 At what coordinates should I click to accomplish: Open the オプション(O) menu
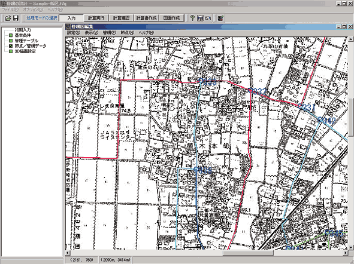tap(33, 10)
